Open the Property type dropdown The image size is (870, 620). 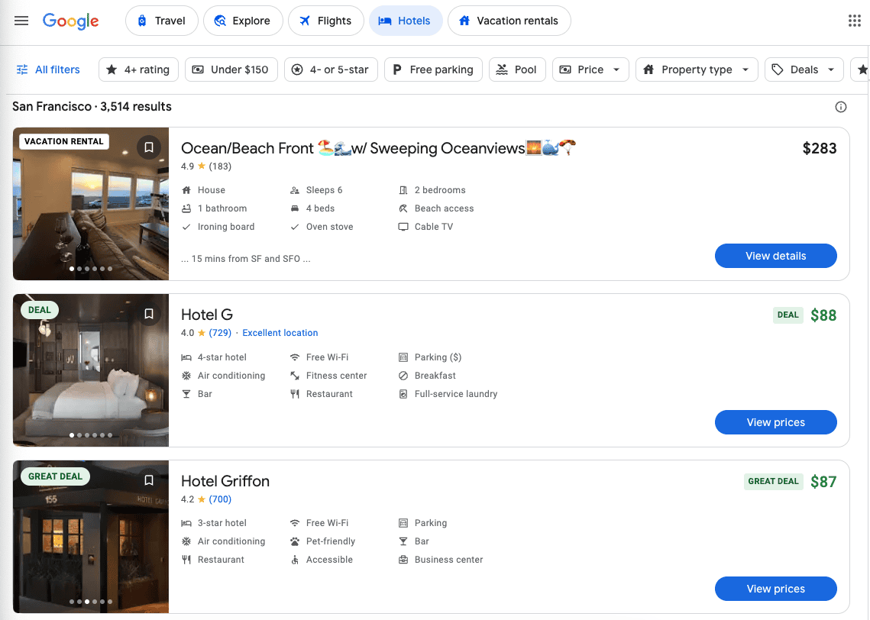click(697, 69)
